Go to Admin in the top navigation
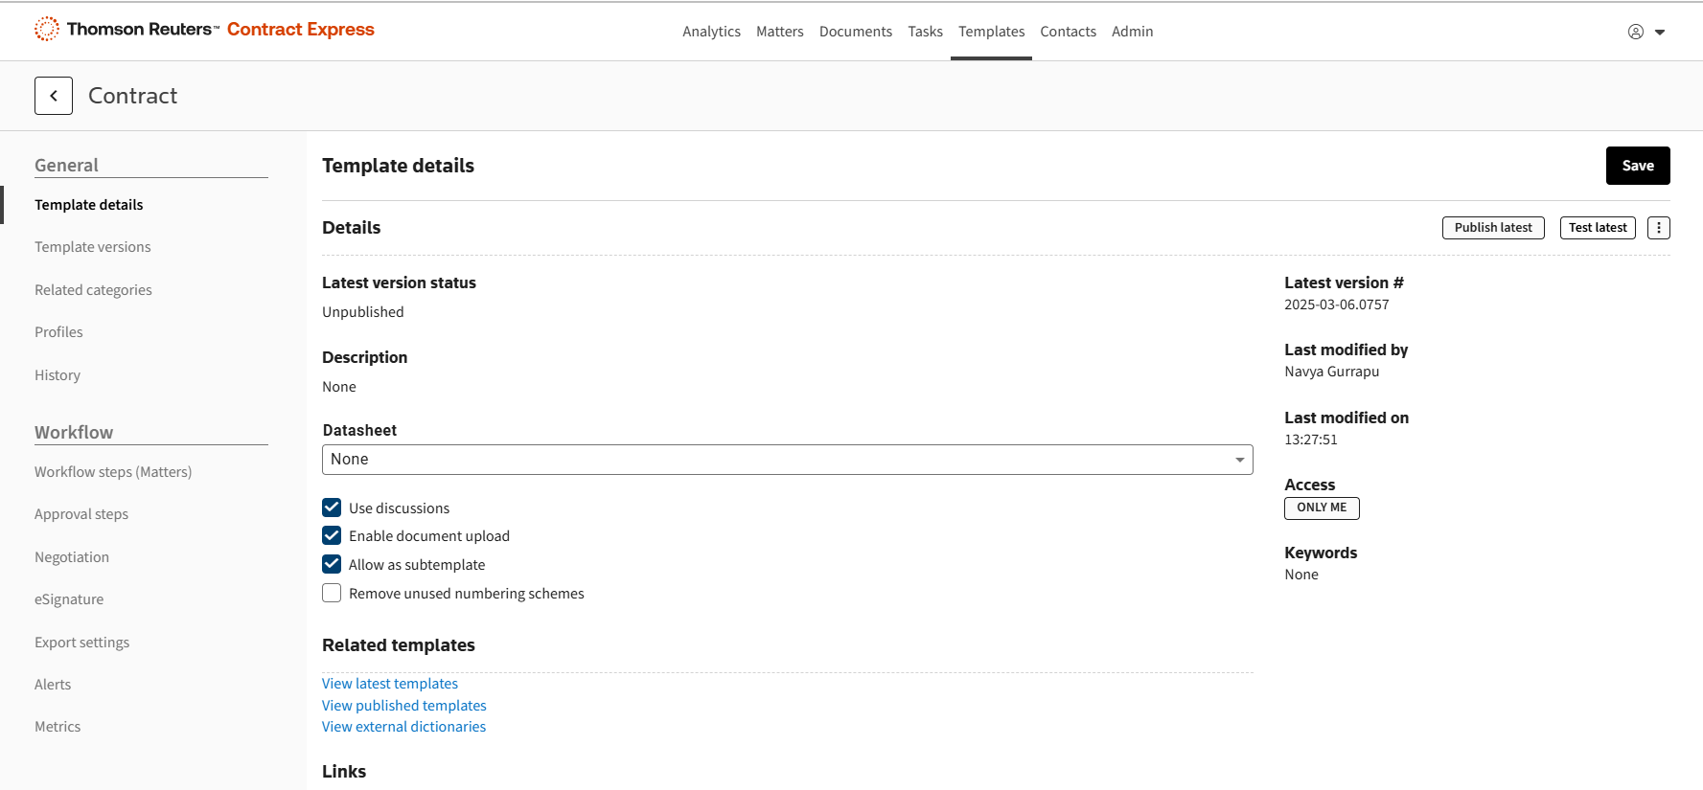Image resolution: width=1703 pixels, height=790 pixels. 1132,32
